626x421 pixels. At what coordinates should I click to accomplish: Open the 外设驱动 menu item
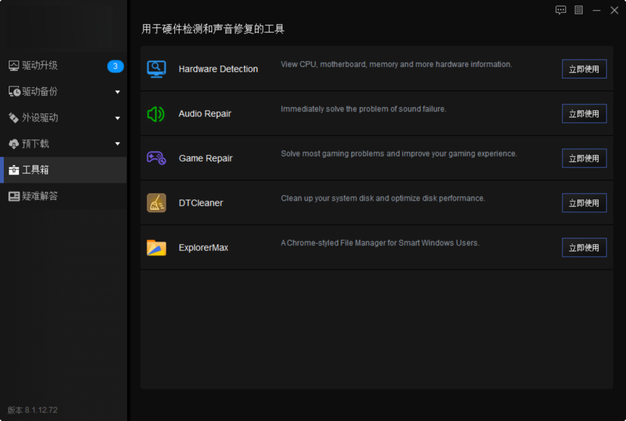[64, 118]
